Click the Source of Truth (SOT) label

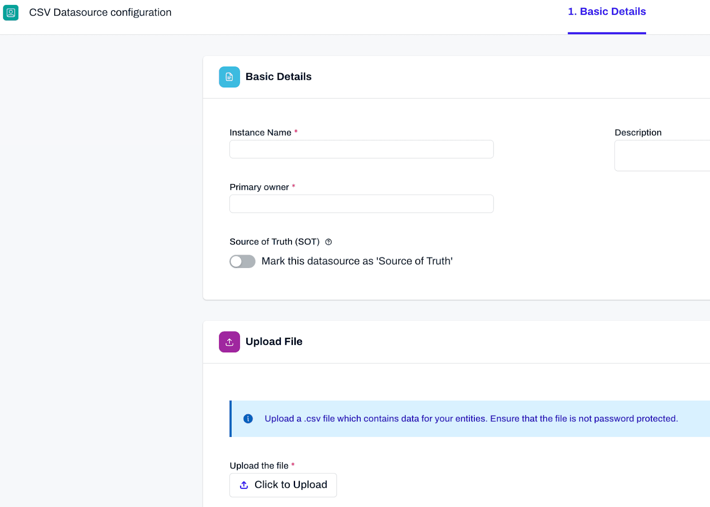pos(274,242)
